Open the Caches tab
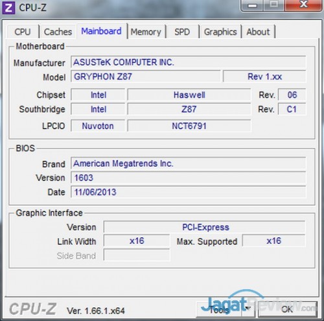Image resolution: width=324 pixels, height=321 pixels. coord(58,32)
